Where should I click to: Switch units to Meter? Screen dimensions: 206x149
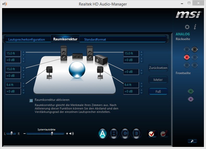pos(158,80)
